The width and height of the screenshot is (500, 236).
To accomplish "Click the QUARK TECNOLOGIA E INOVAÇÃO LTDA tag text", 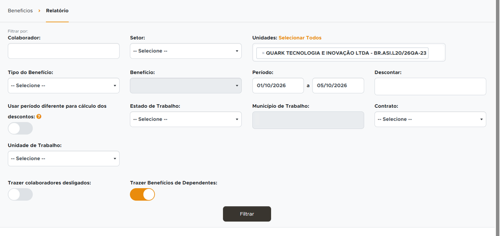I will click(346, 53).
